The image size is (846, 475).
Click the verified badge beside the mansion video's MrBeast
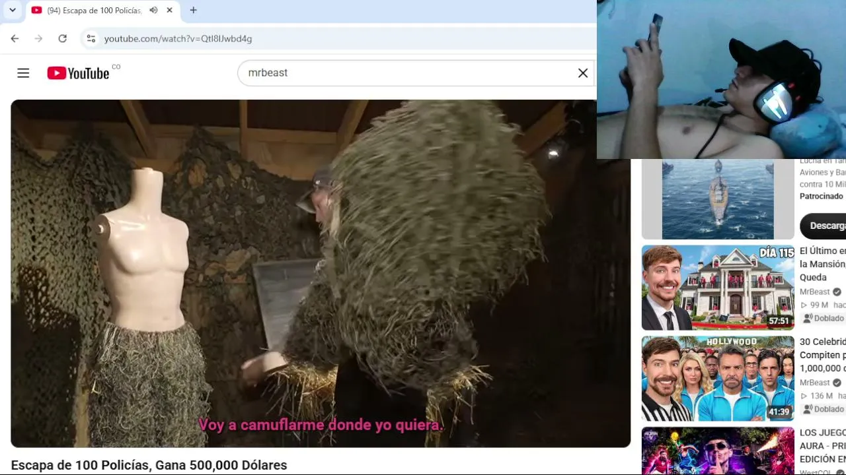[x=837, y=292]
